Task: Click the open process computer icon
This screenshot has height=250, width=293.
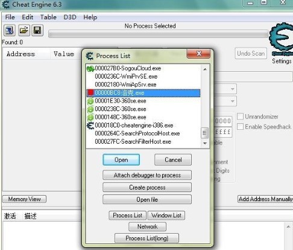Action: pos(10,30)
